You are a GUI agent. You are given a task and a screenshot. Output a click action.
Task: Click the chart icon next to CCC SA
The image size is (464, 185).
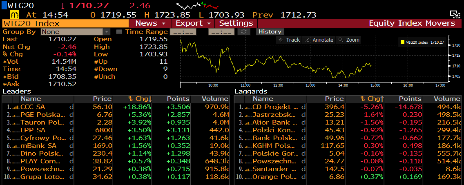pyautogui.click(x=16, y=107)
